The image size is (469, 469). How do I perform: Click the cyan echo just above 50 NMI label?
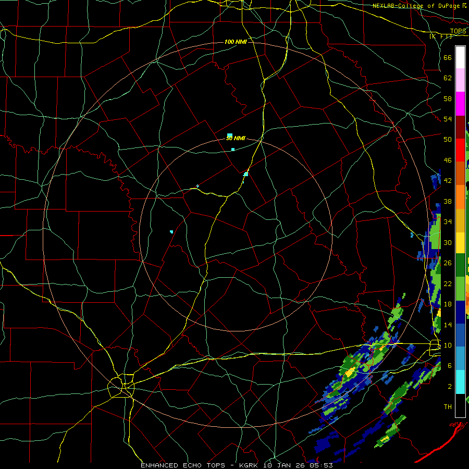[x=230, y=135]
